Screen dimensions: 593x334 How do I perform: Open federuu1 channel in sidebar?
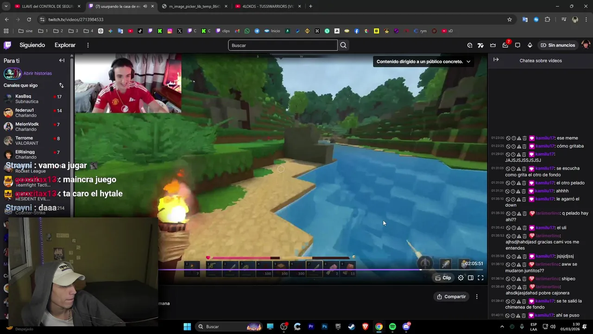(x=35, y=113)
